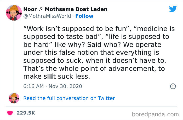Follow the @MothraMissWorld account

(x=84, y=16)
